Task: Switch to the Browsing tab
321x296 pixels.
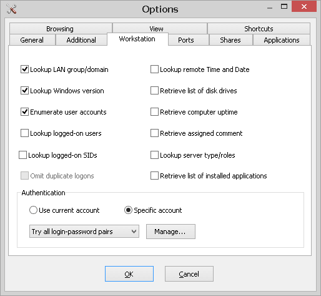Action: point(61,29)
